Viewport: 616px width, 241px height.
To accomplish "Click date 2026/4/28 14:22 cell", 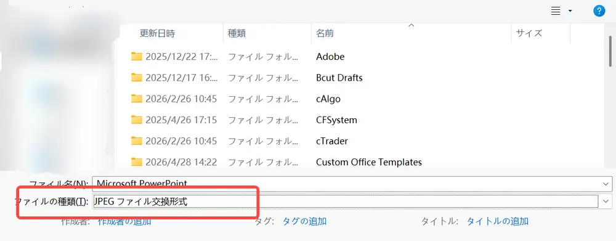I will coord(181,162).
